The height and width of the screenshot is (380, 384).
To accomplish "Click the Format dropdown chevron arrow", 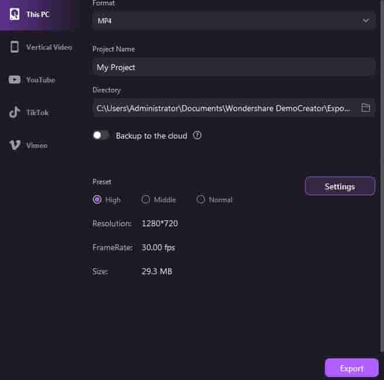I will (366, 20).
